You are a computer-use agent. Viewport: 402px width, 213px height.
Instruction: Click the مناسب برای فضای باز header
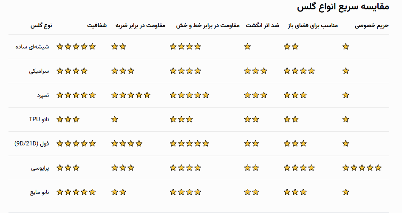pyautogui.click(x=313, y=26)
